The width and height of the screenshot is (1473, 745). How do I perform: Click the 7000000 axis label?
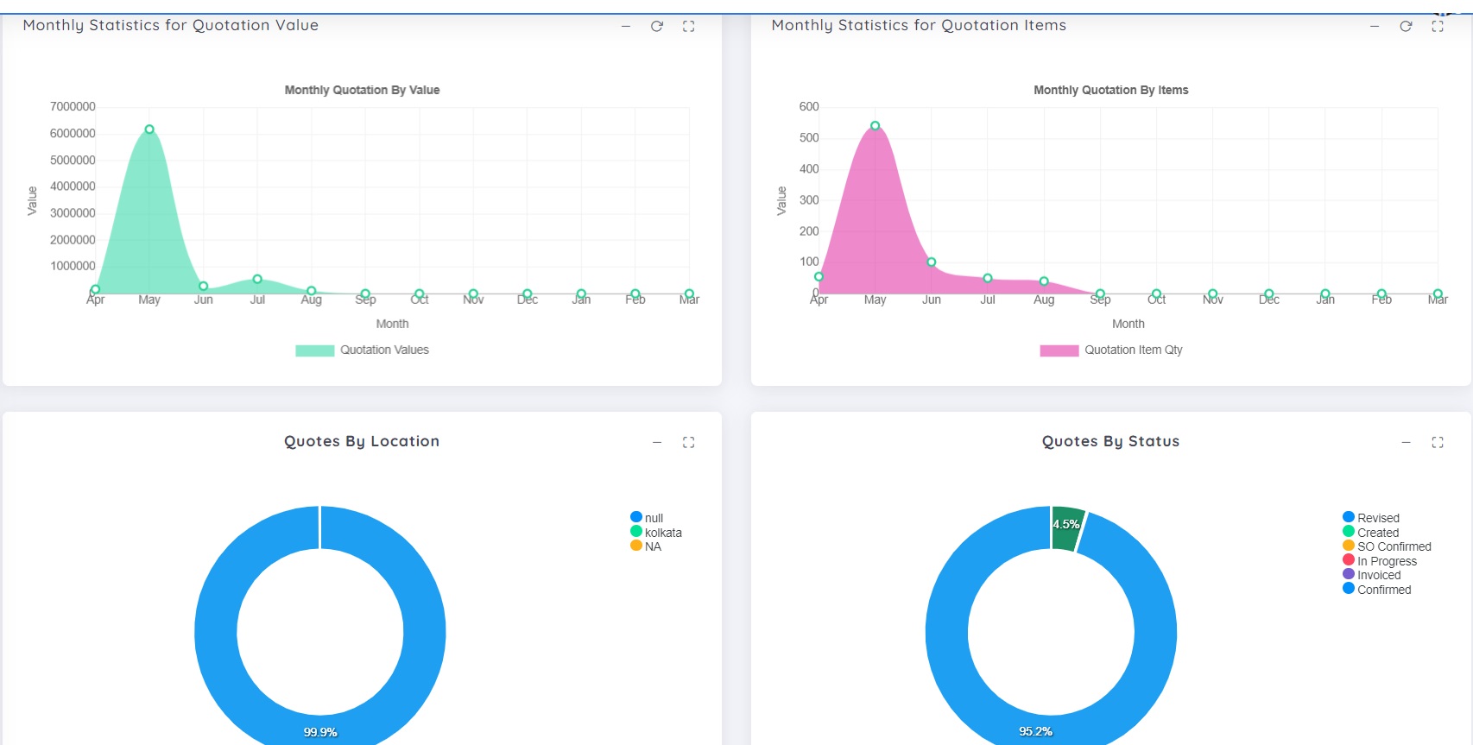[x=73, y=107]
